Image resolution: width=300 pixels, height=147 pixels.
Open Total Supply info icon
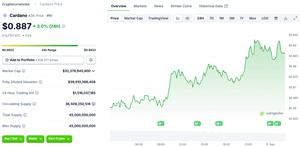coord(25,115)
